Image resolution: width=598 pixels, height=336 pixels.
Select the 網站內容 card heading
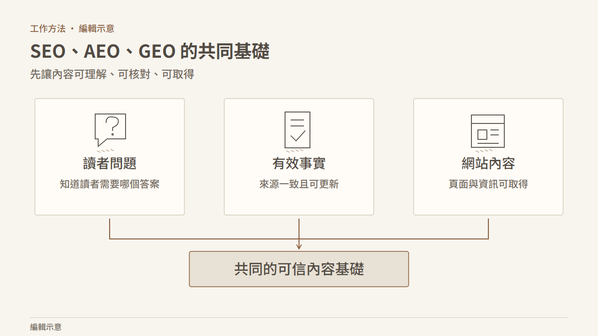point(488,163)
